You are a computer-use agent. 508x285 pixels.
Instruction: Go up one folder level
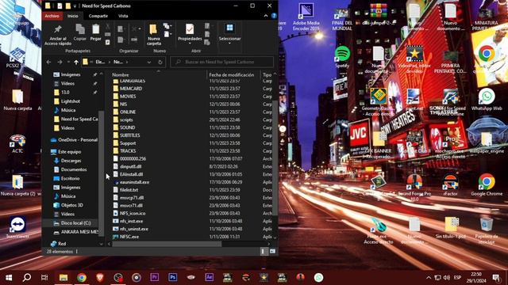[x=76, y=62]
